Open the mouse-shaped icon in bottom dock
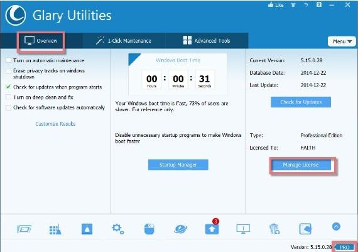This screenshot has height=252, width=358. coord(149,229)
